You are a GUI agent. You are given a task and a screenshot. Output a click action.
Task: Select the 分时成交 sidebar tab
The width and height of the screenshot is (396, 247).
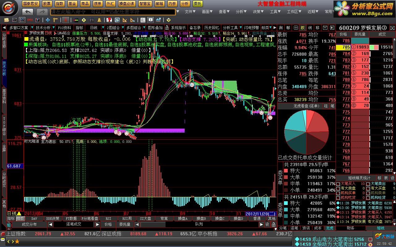coord(4,180)
